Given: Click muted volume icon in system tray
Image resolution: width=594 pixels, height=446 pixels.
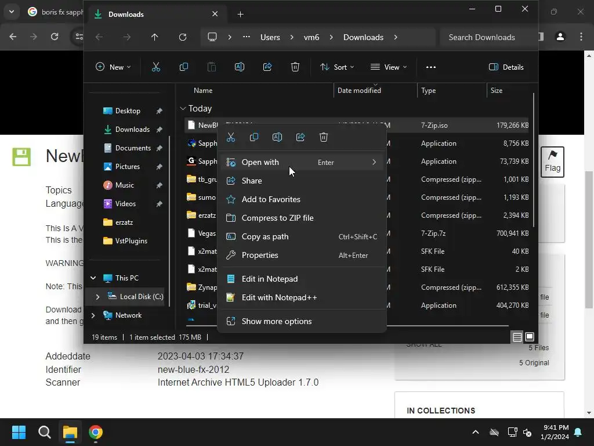Looking at the screenshot, I should 527,432.
